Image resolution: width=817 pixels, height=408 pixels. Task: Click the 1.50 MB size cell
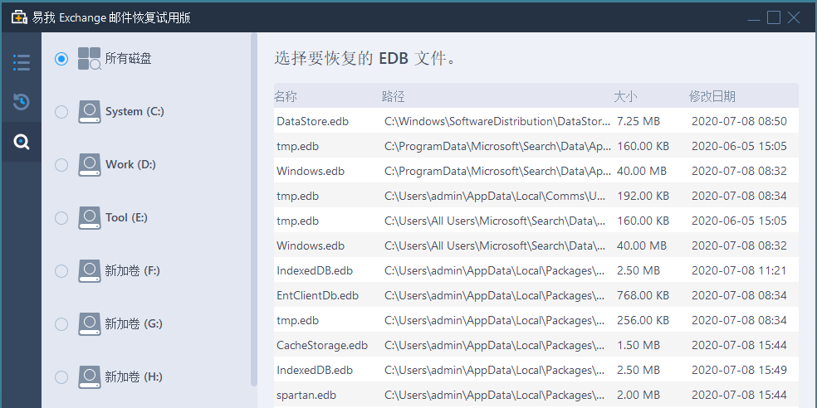[638, 346]
